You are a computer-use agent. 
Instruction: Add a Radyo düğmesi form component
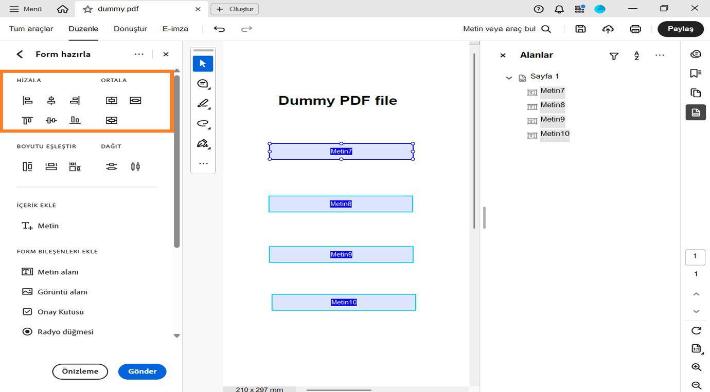(x=58, y=332)
